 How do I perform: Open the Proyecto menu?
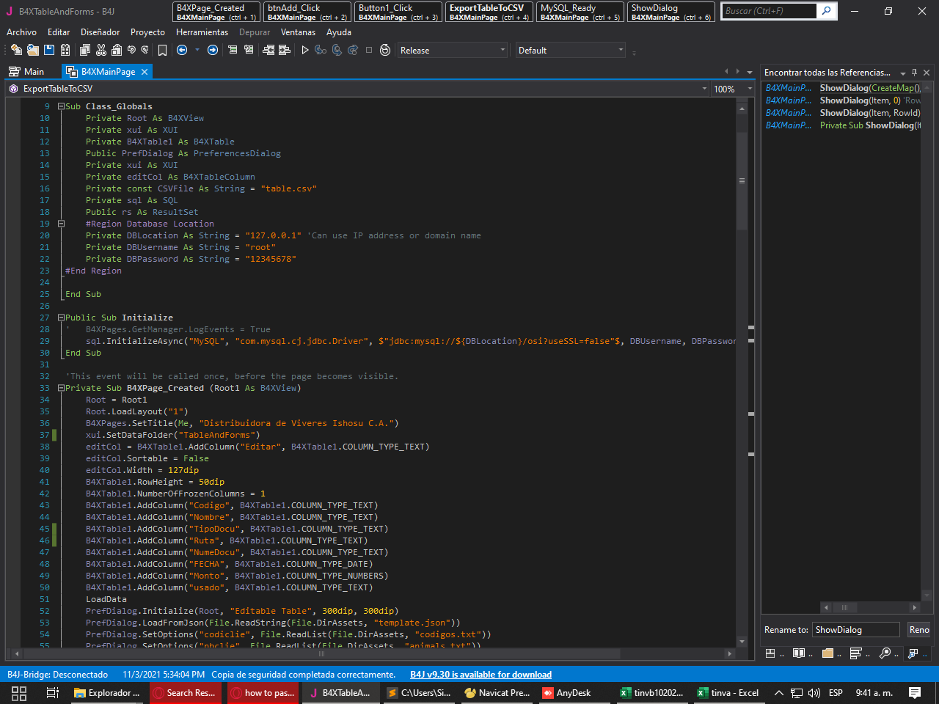tap(147, 32)
